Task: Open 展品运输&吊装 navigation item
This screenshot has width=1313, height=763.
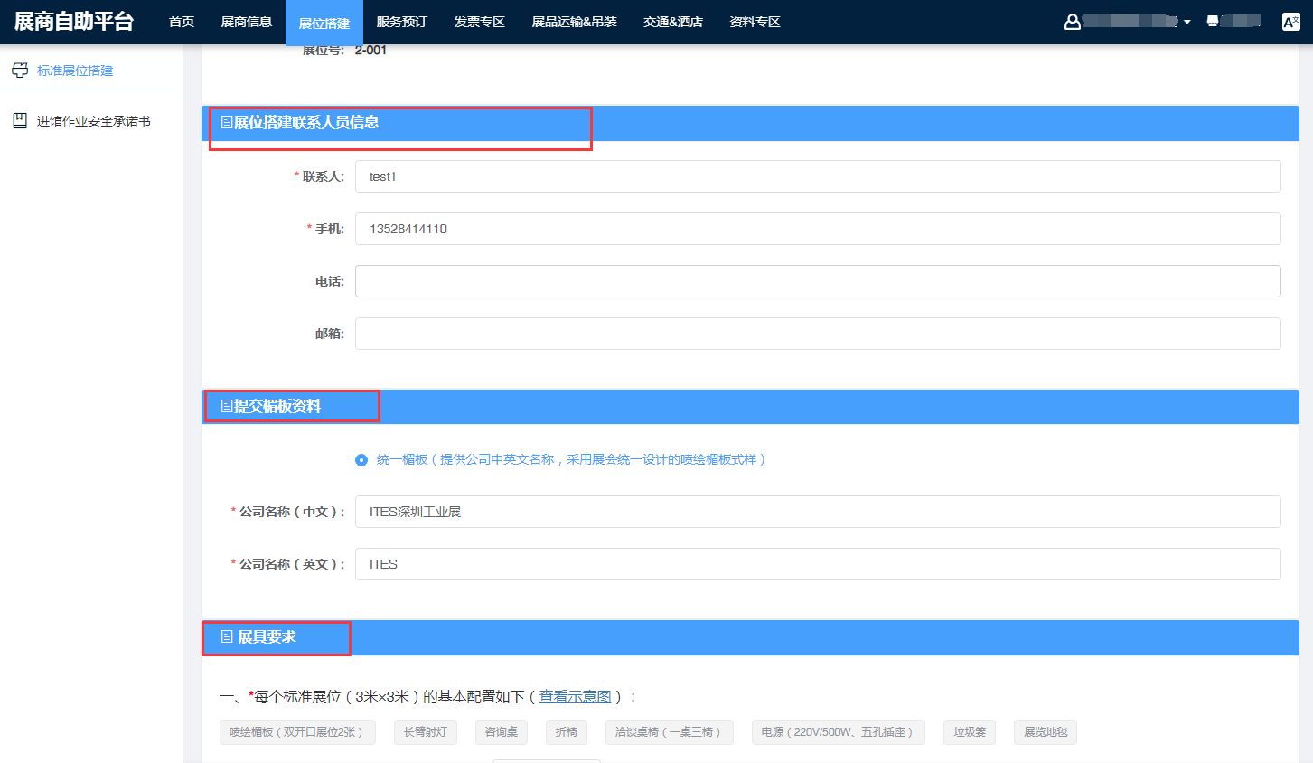Action: click(x=574, y=22)
